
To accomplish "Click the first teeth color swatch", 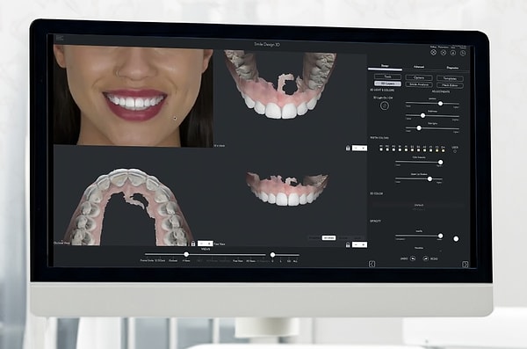I will [381, 149].
